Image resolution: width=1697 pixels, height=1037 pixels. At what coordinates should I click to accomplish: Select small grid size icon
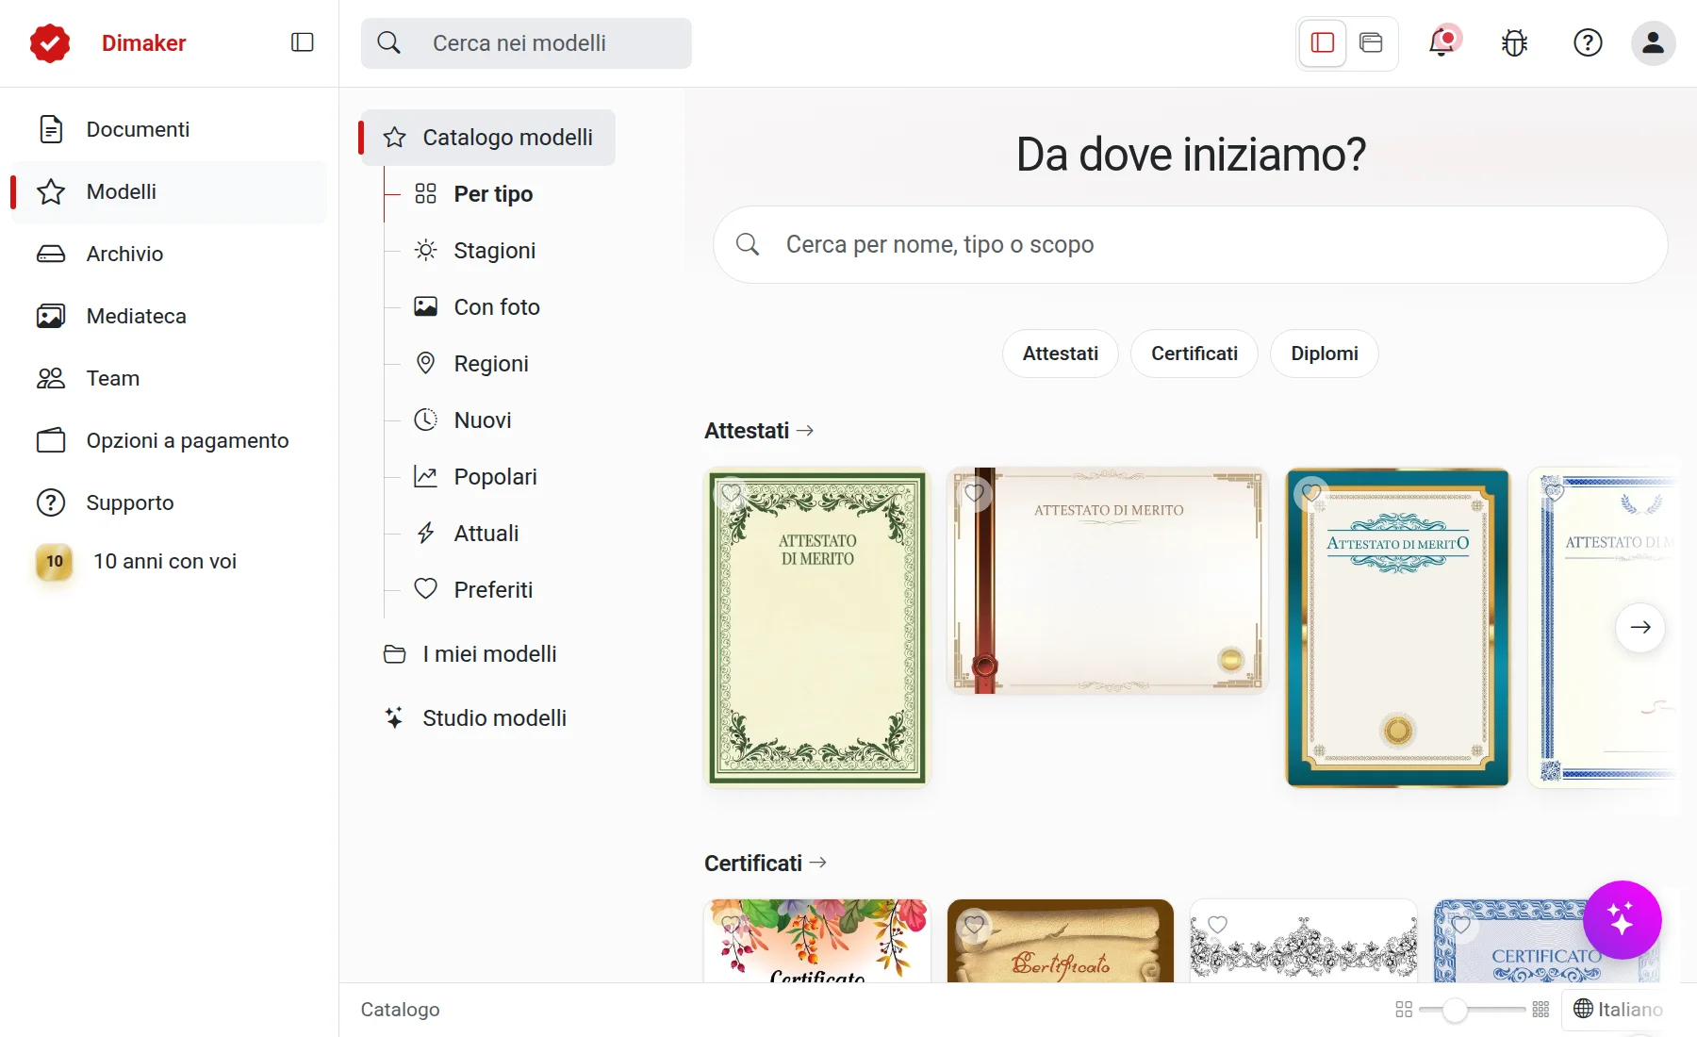point(1404,1010)
